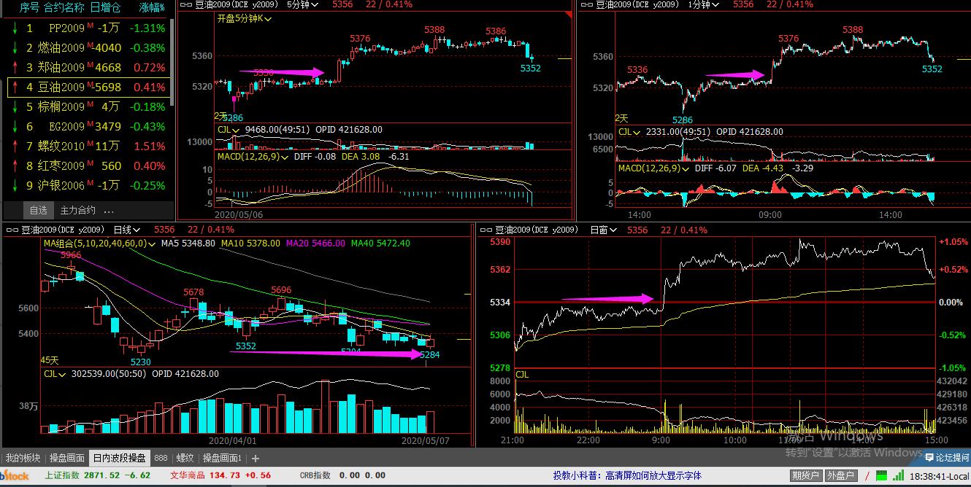
Task: Open the 操盘画面1 page tab
Action: click(222, 459)
